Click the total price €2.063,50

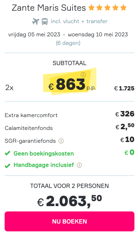tap(69, 201)
